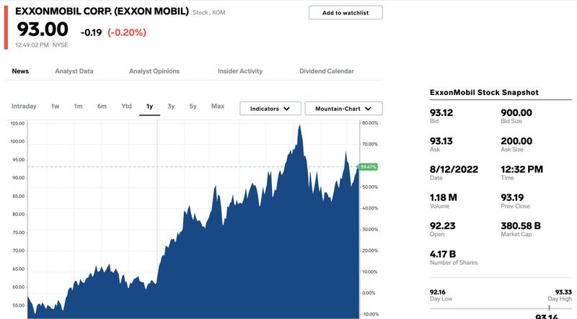The height and width of the screenshot is (319, 577).
Task: Select the 1w chart range
Action: (x=56, y=106)
